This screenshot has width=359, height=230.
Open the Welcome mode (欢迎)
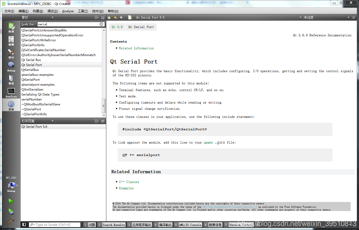click(11, 28)
